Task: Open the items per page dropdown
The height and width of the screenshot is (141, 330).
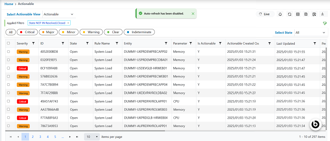Action: (x=92, y=137)
